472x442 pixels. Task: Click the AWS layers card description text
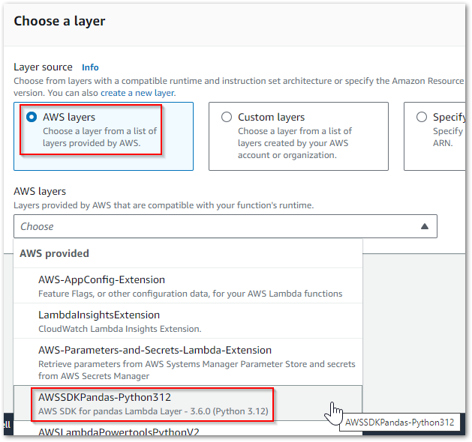click(x=100, y=137)
